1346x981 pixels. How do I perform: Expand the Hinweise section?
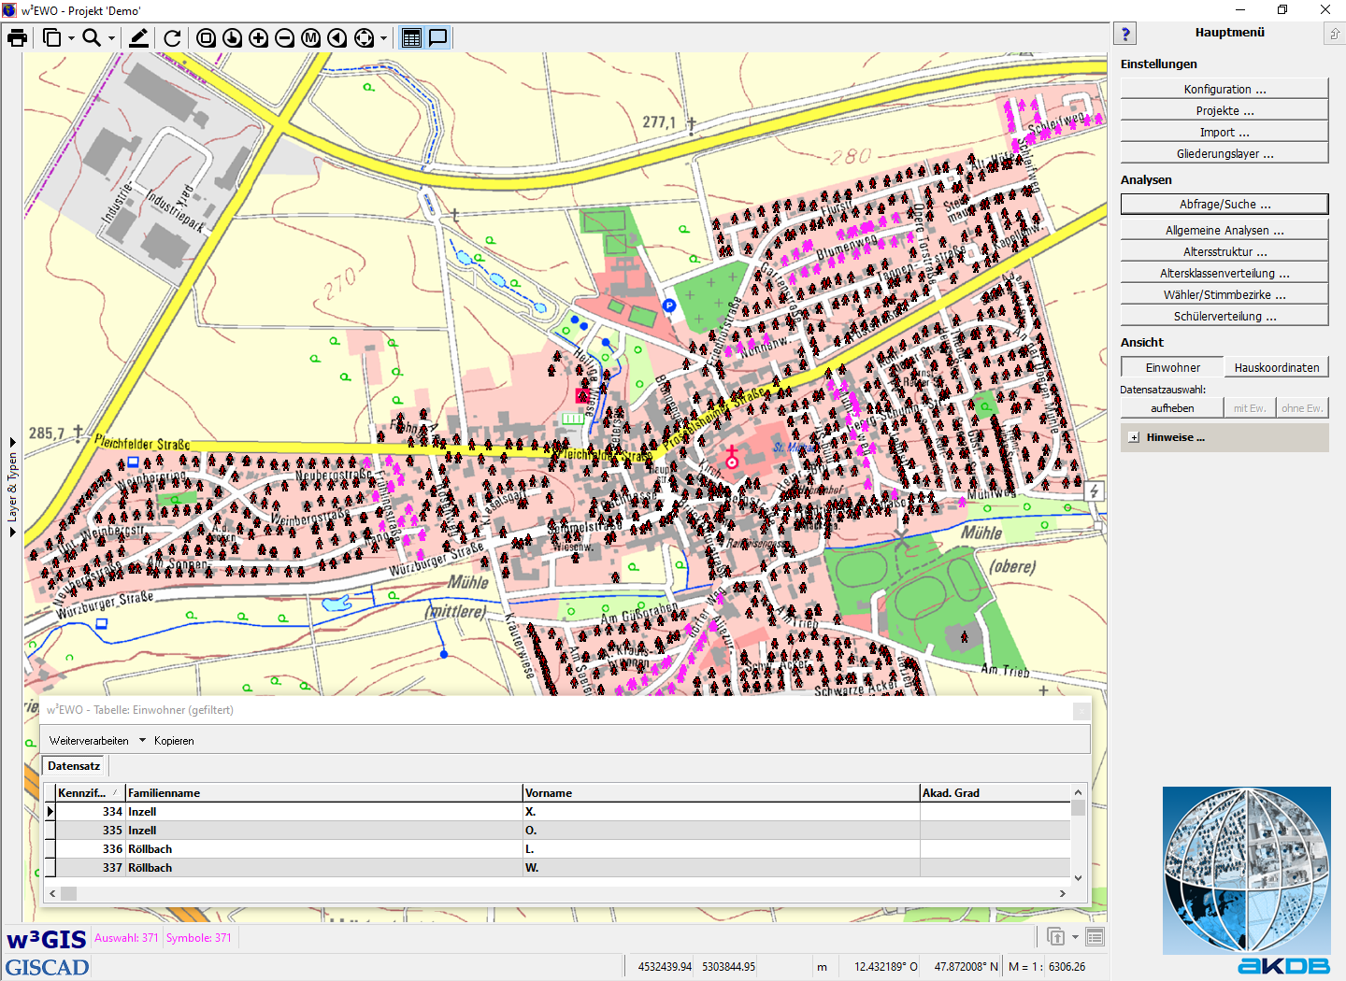[1134, 437]
